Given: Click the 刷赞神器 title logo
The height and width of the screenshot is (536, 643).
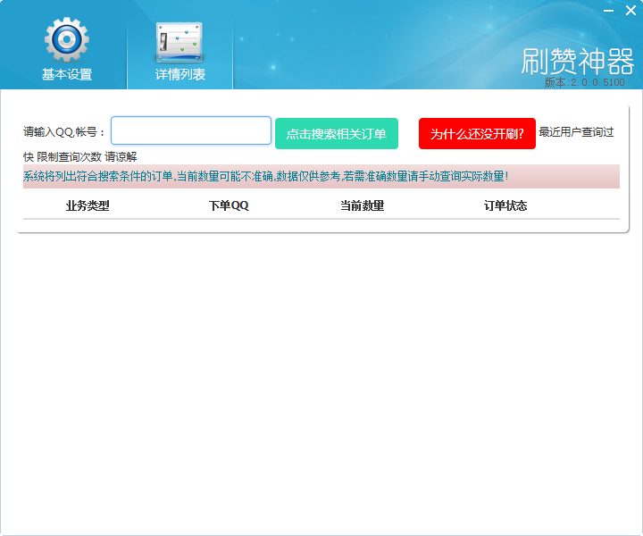Looking at the screenshot, I should click(578, 62).
